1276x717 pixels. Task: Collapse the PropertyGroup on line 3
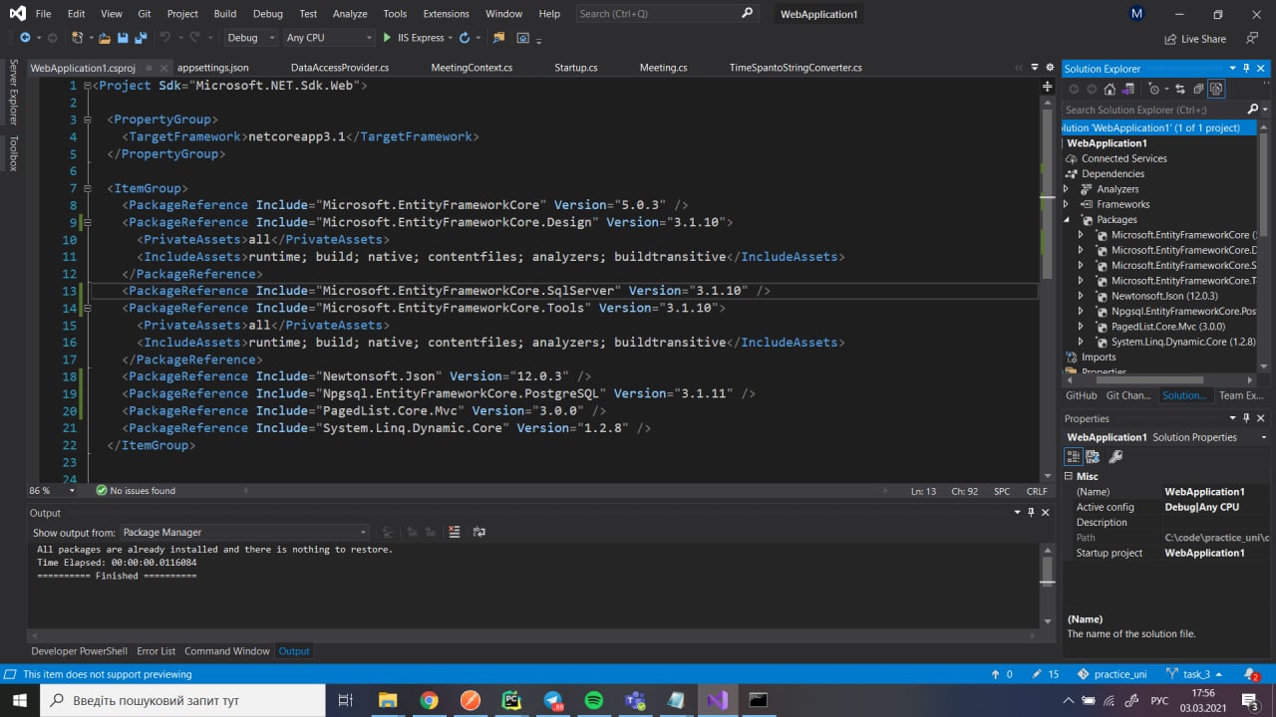point(88,119)
